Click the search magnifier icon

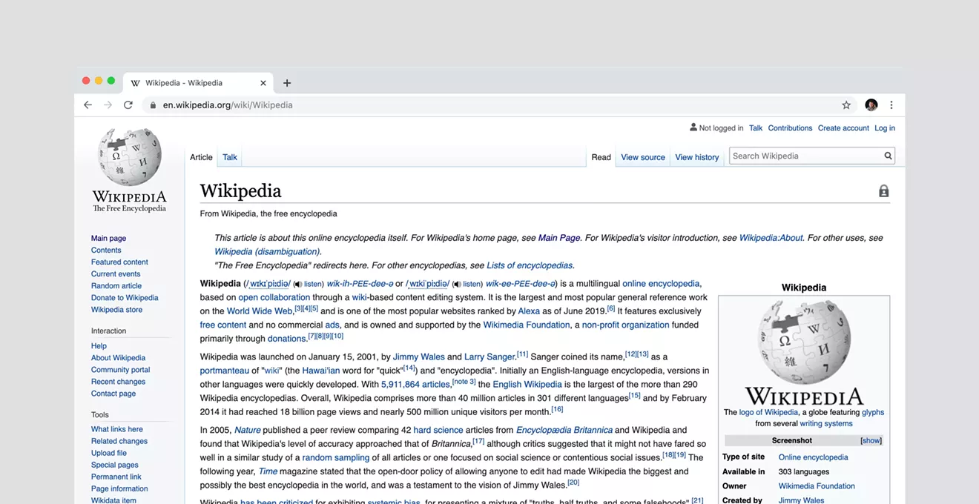coord(888,156)
